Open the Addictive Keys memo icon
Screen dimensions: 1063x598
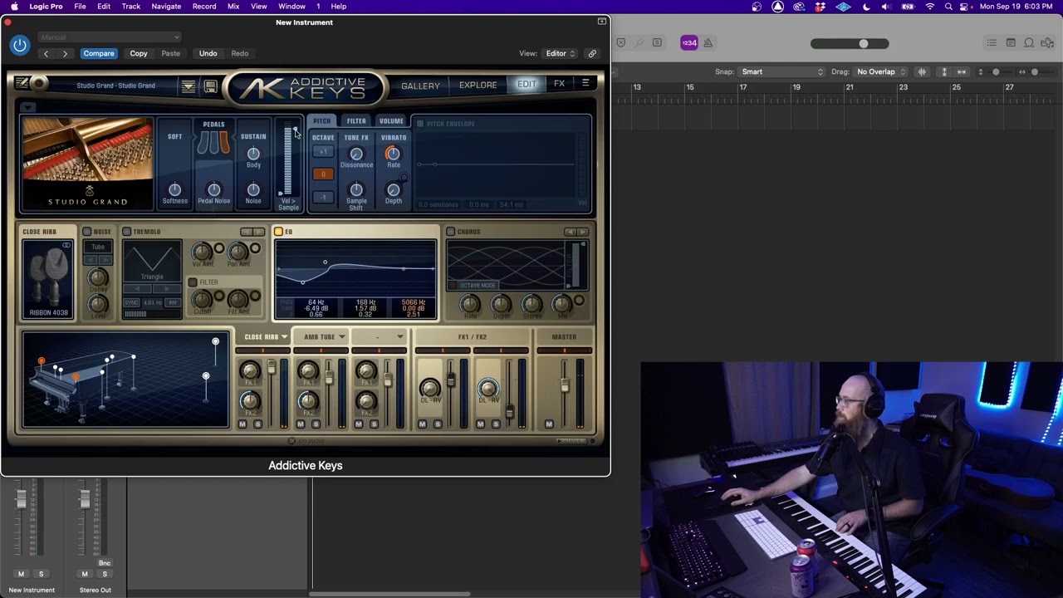tap(22, 84)
